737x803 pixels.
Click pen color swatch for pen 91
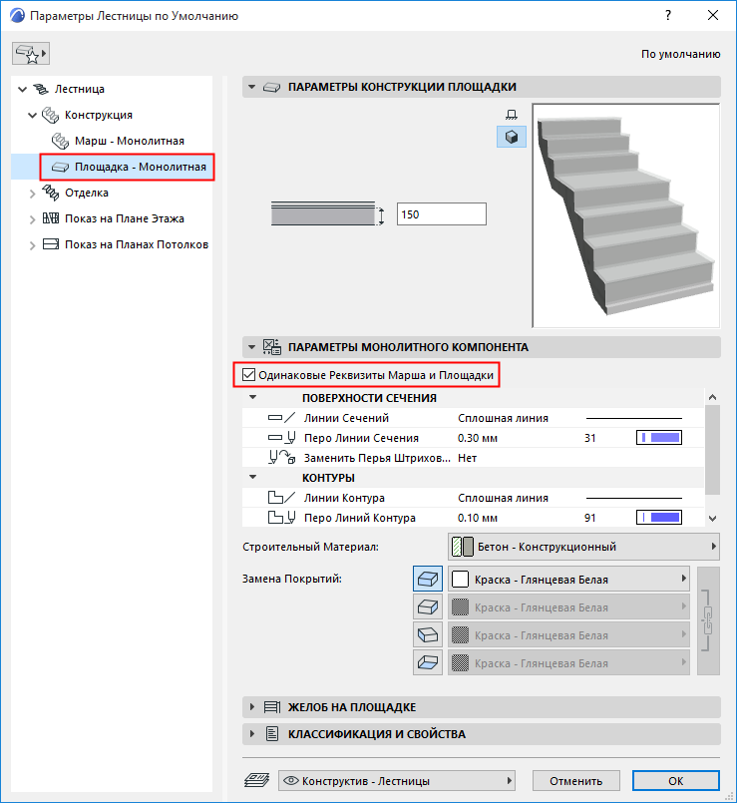click(x=659, y=518)
